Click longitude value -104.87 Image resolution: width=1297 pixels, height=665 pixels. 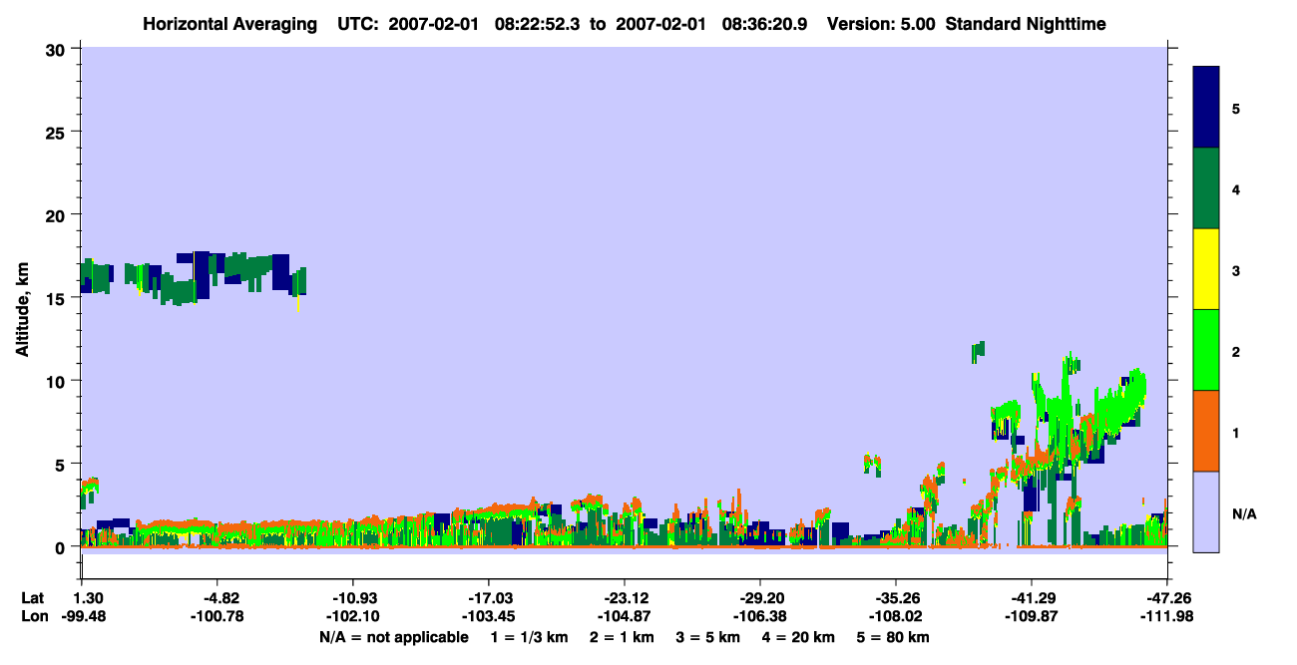[x=625, y=616]
